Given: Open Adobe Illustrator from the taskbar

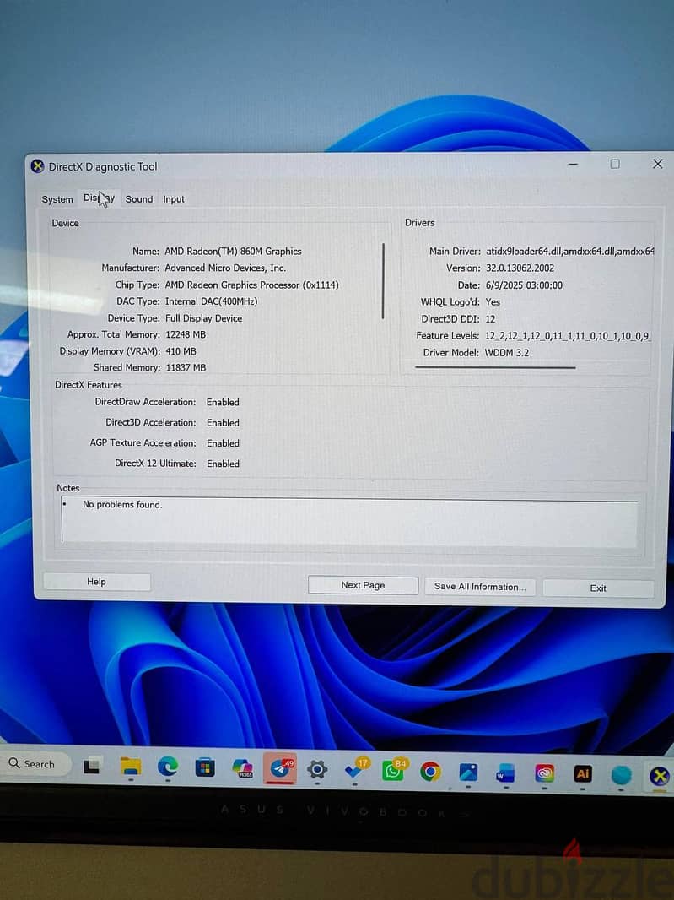Looking at the screenshot, I should (583, 773).
